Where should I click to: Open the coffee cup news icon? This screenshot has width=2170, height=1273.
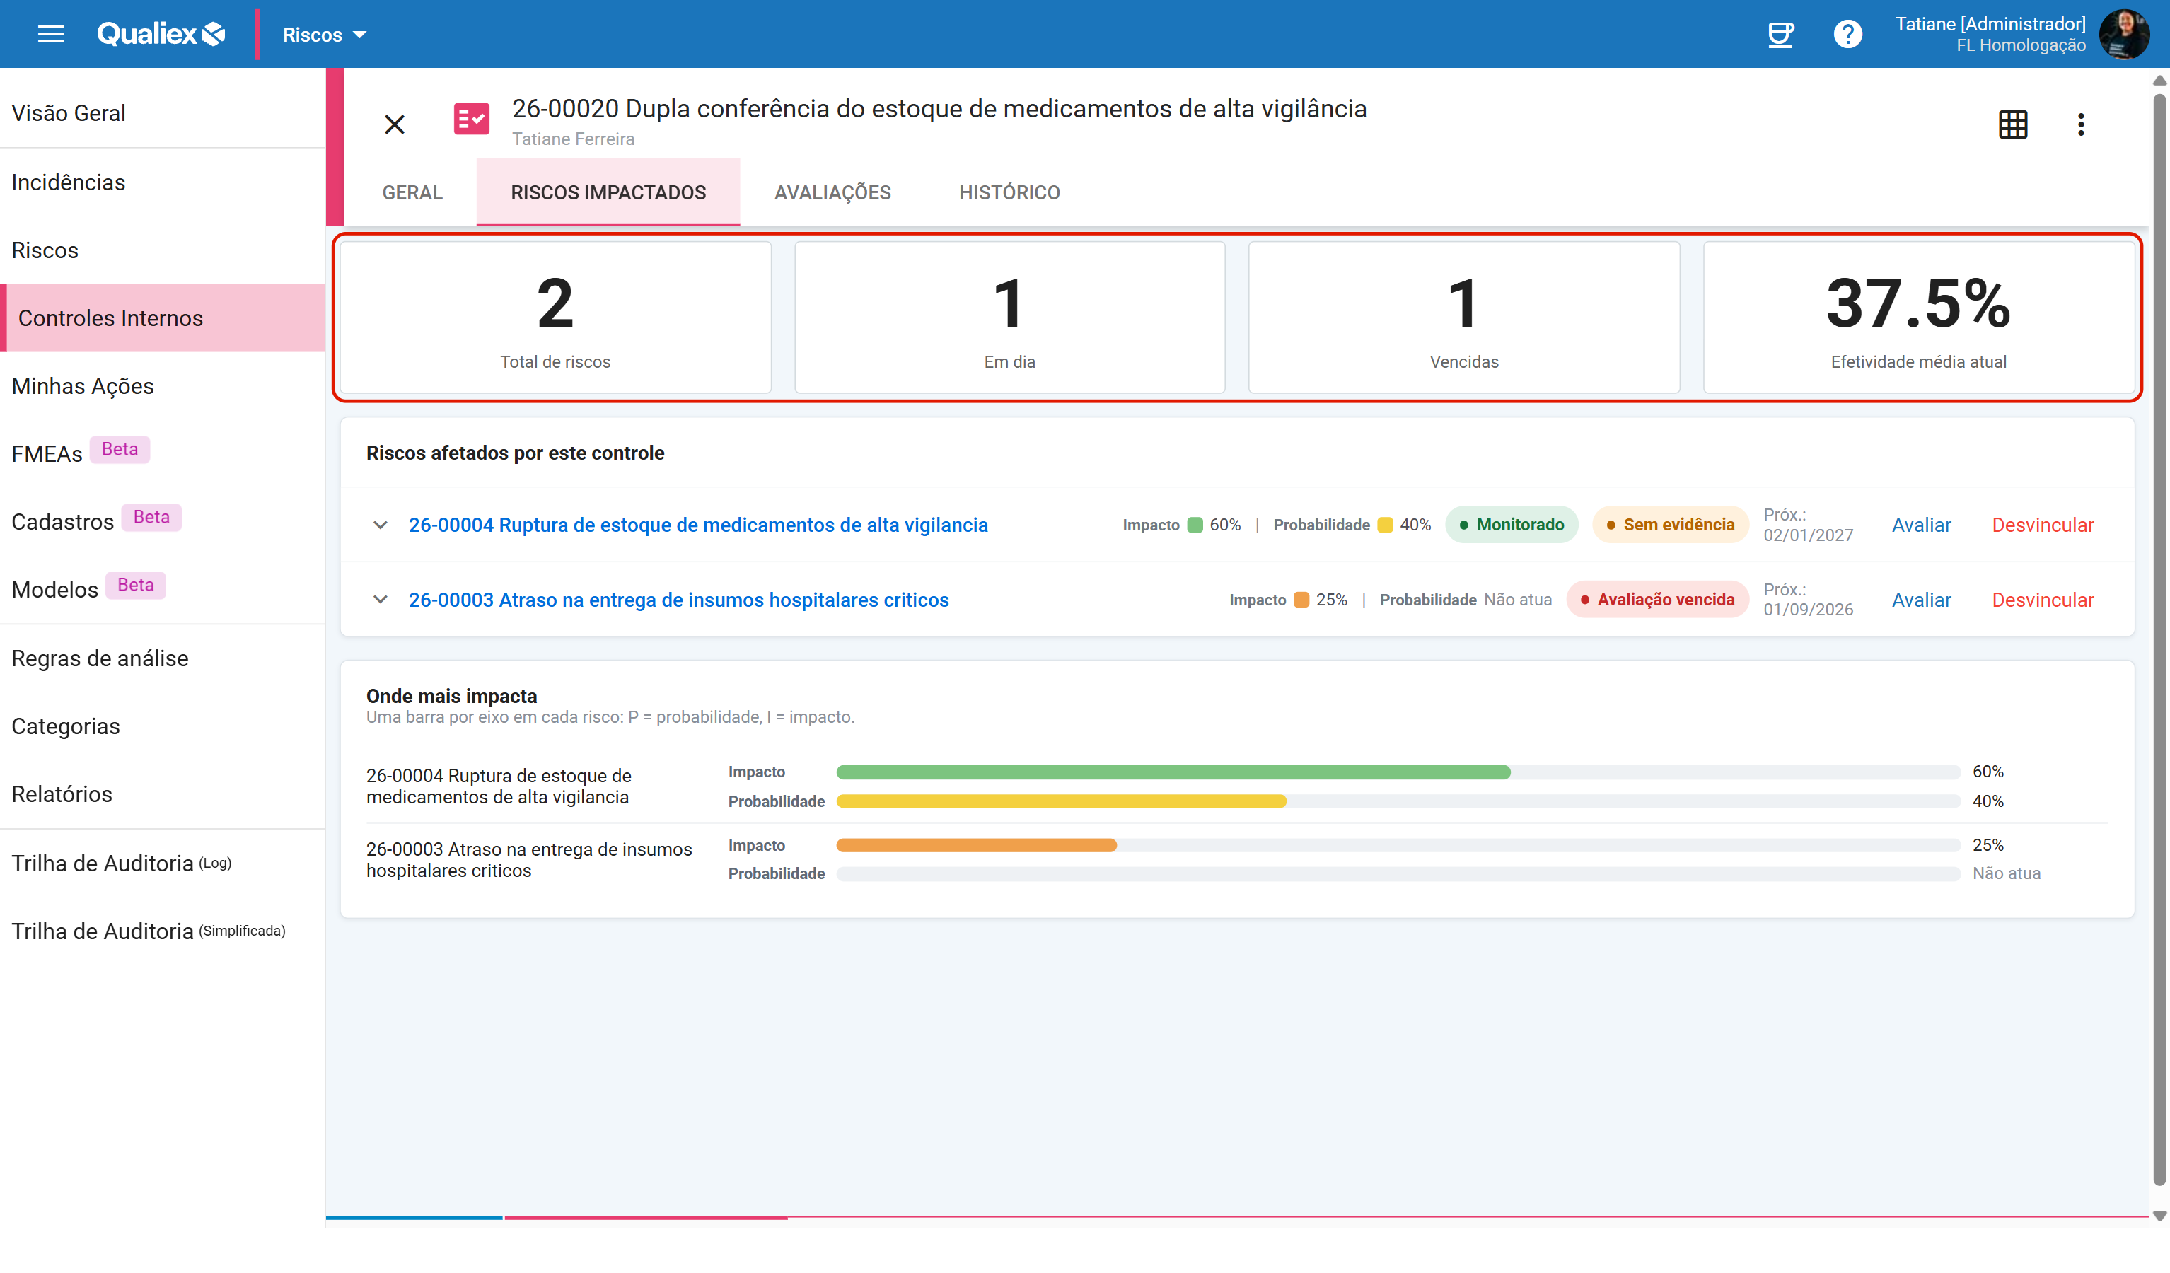[x=1781, y=35]
